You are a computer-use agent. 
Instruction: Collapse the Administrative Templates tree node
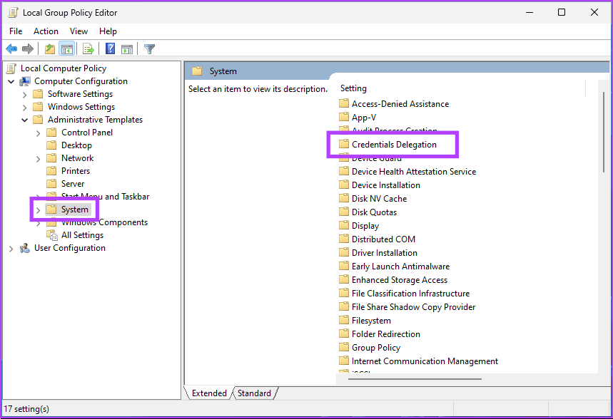tap(25, 120)
